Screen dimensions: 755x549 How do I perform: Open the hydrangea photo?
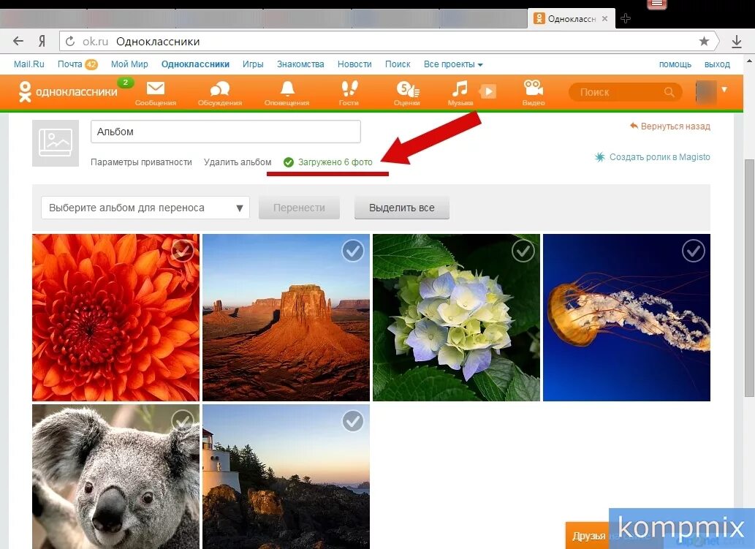point(456,317)
